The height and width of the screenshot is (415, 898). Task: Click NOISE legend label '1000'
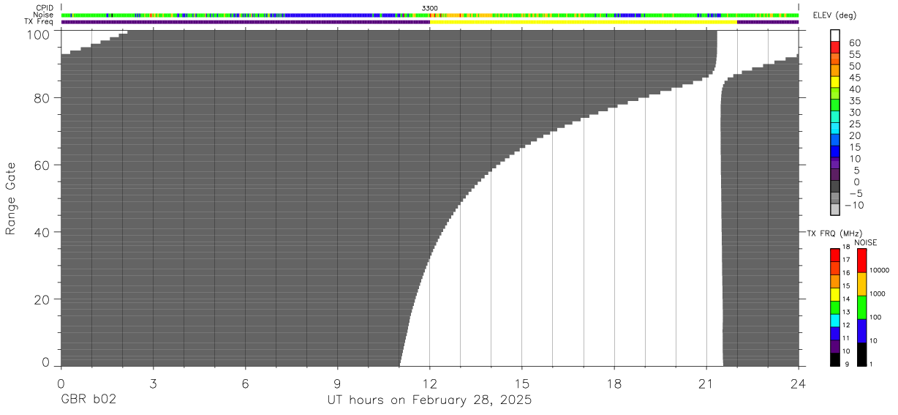[x=877, y=294]
